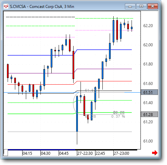Select the 61.51 price cursor label
The height and width of the screenshot is (165, 167).
click(x=149, y=92)
